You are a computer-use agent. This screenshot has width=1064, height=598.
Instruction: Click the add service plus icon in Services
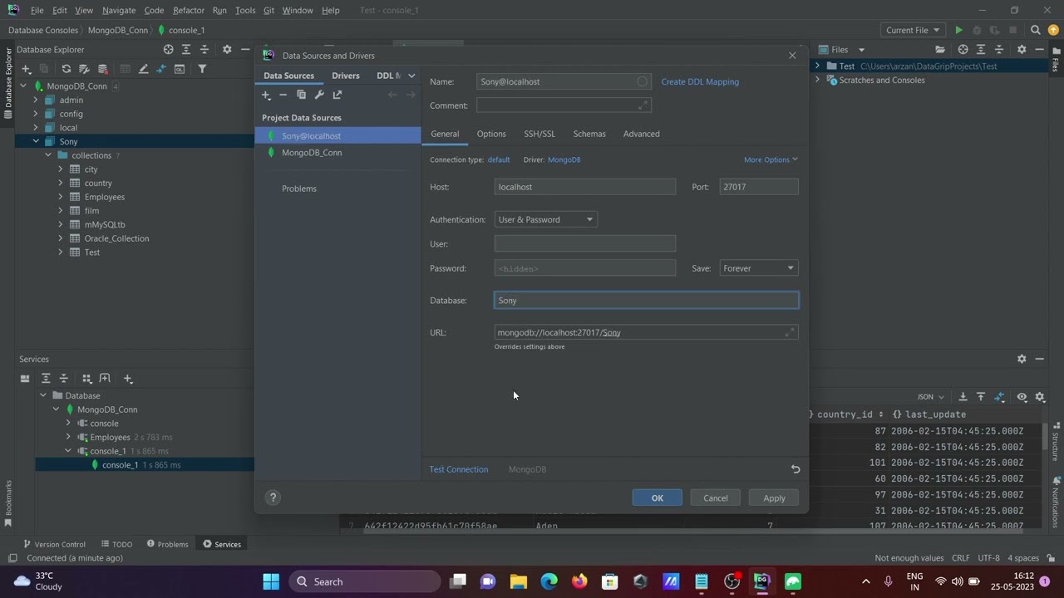tap(127, 379)
